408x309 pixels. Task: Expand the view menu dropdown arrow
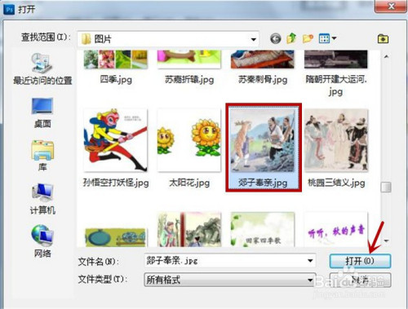tap(334, 38)
